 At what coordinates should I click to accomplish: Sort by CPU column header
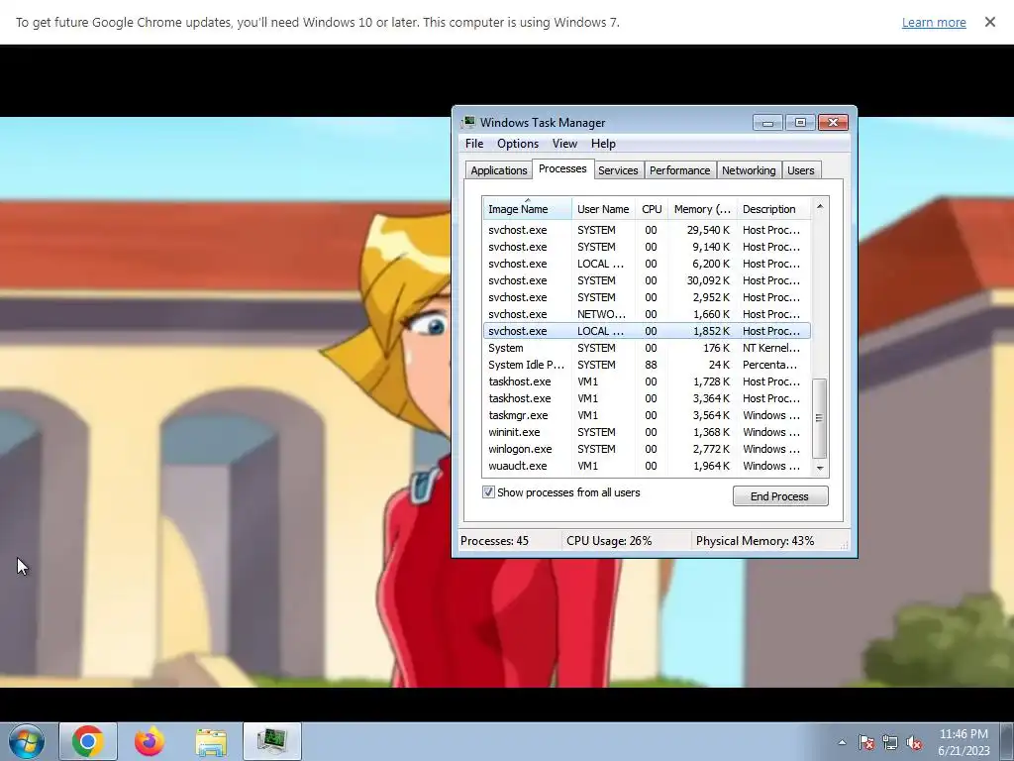pos(652,209)
